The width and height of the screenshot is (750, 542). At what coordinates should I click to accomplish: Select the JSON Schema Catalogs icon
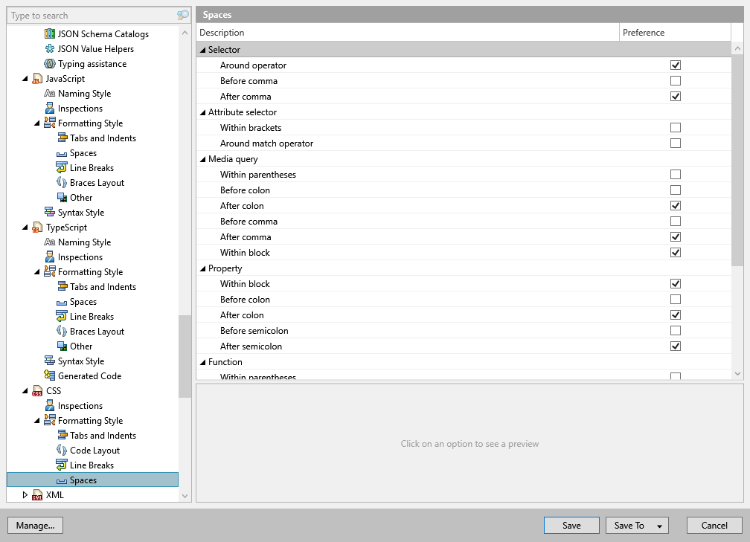pyautogui.click(x=51, y=33)
